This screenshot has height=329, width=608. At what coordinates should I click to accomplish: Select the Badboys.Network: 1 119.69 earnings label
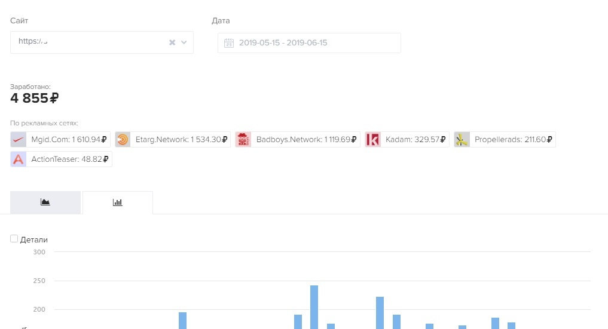tap(306, 139)
